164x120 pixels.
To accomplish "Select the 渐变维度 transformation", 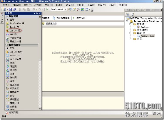I will coord(12,88).
